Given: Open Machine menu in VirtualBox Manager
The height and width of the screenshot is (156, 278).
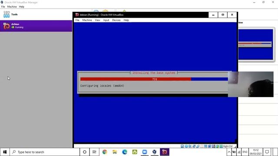Looking at the screenshot, I should [12, 7].
